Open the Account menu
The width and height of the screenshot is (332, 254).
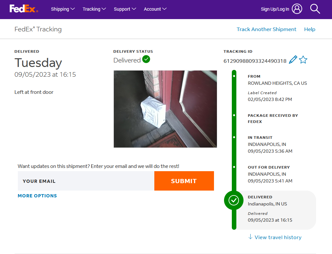155,9
